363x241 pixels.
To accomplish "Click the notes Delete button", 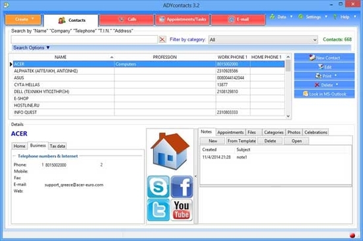I will [x=270, y=141].
